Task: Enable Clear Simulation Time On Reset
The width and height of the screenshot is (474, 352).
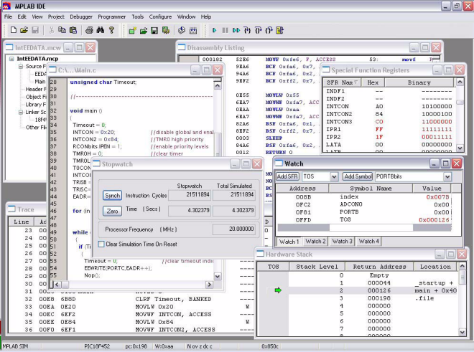Action: [101, 244]
